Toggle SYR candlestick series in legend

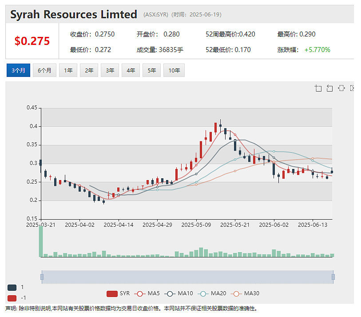118,293
